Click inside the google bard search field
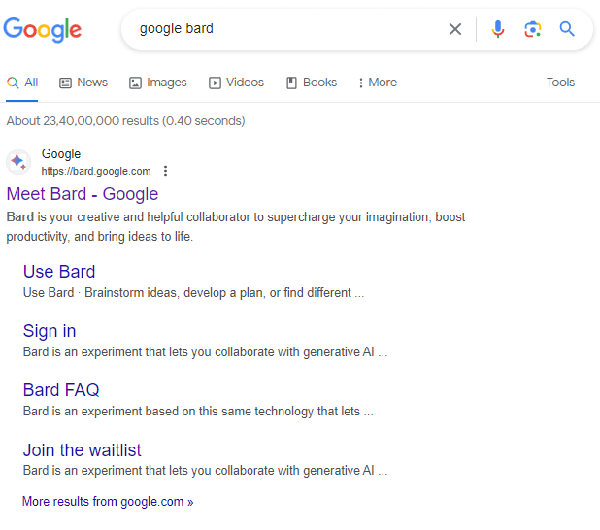This screenshot has height=530, width=600. (282, 29)
